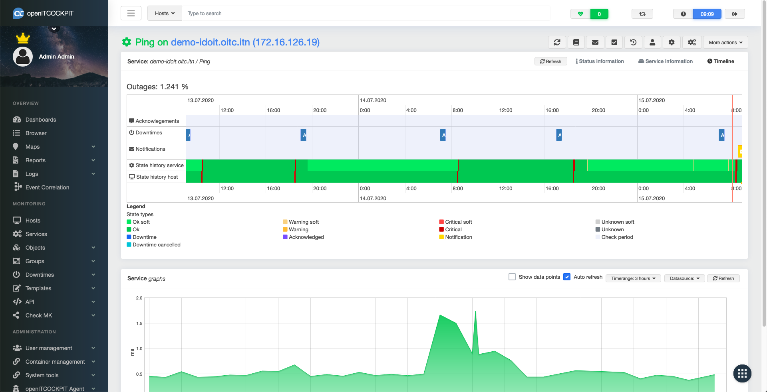Screen dimensions: 767x392
Task: Click the Warning soft legend swatch
Action: [285, 222]
